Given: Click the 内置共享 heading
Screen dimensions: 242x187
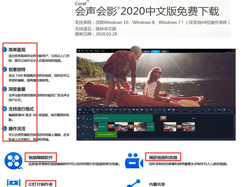Looking at the screenshot, I should [x=157, y=184].
